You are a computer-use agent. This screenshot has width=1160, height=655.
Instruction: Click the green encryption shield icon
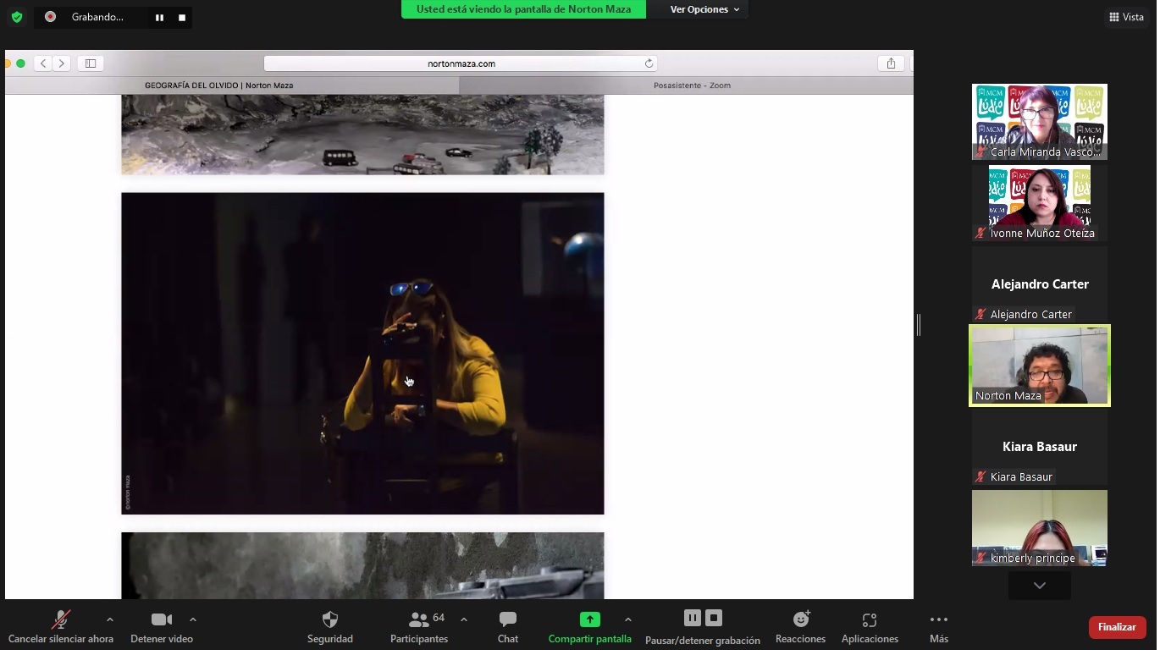17,17
